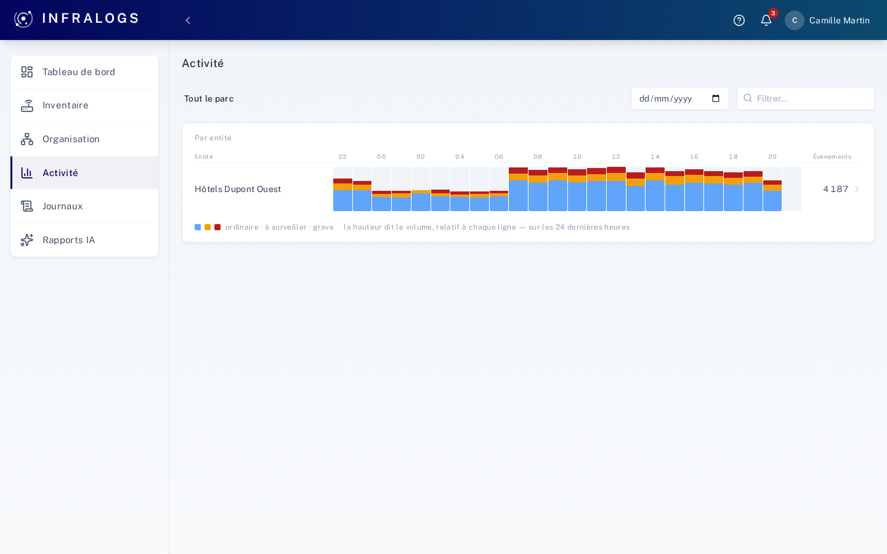Click the 00 hour label on the chart
The image size is (887, 554).
pyautogui.click(x=382, y=157)
